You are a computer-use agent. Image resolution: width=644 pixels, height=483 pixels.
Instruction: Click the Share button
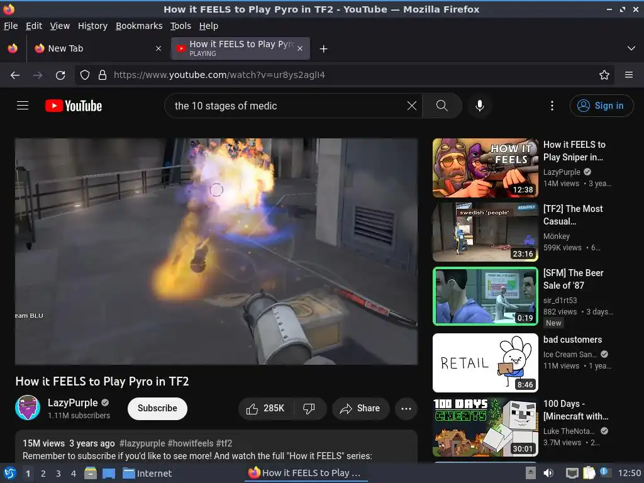tap(360, 409)
